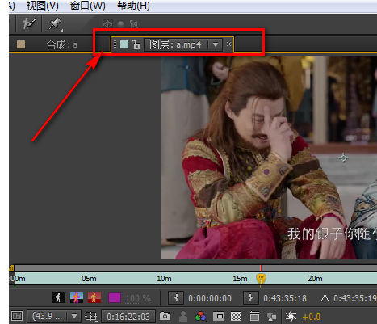Select the Roto Brush tool
The image size is (377, 324).
tap(29, 23)
